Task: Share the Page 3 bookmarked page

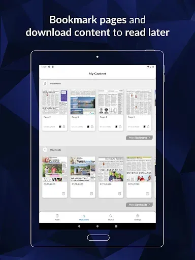Action: click(92, 126)
